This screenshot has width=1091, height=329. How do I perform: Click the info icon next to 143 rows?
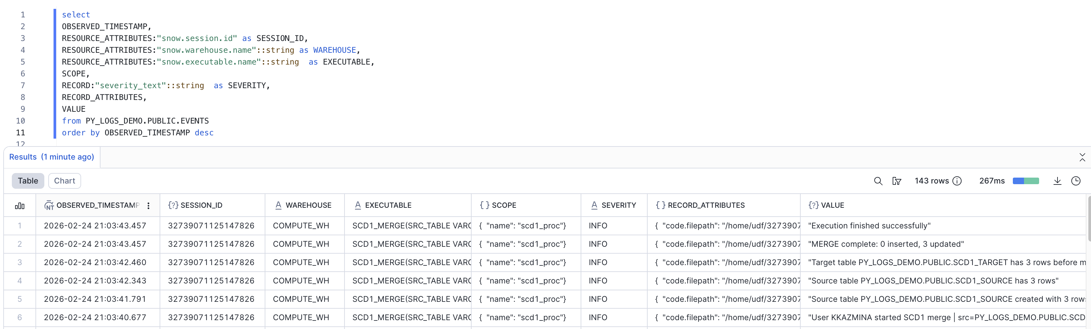tap(958, 181)
